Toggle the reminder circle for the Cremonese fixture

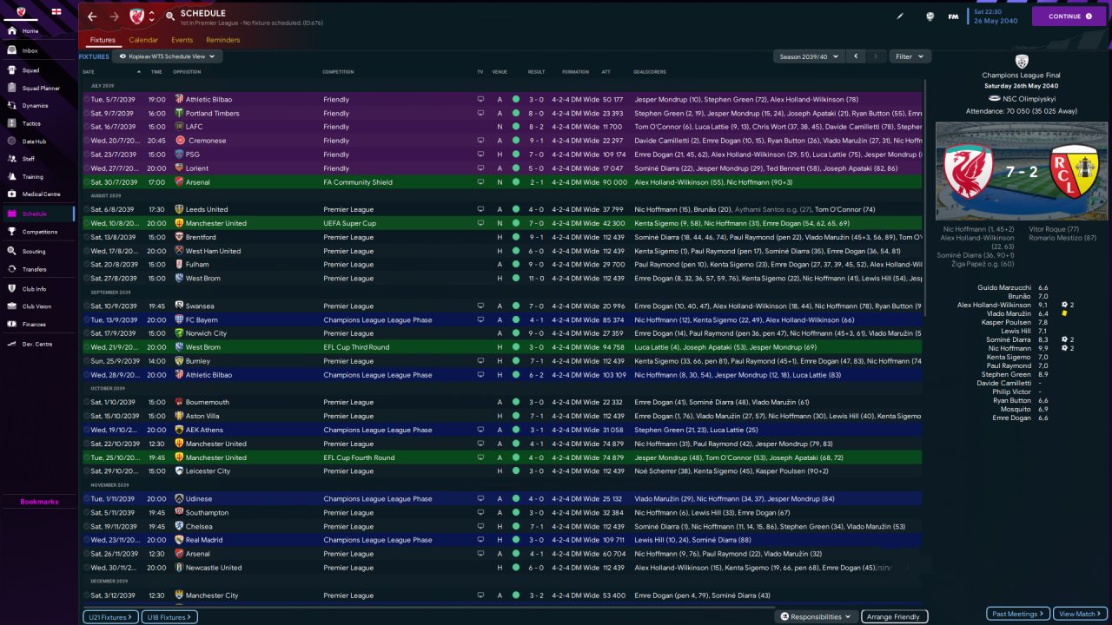86,141
